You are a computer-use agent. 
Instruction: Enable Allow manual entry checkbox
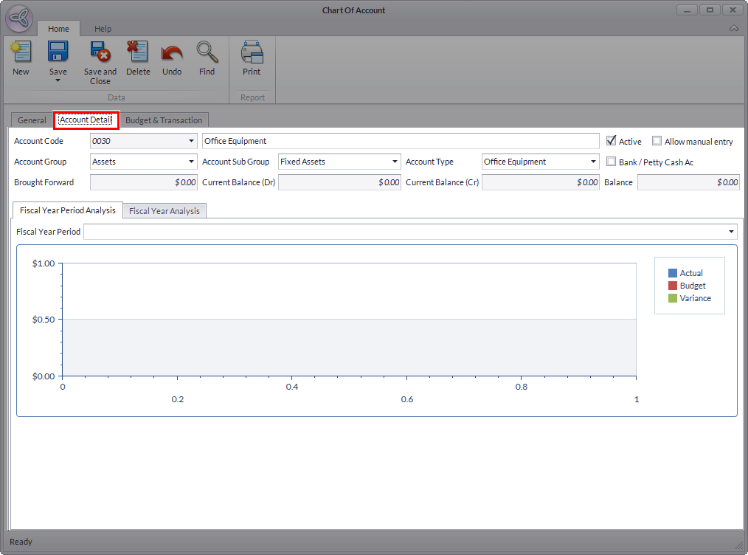coord(657,141)
